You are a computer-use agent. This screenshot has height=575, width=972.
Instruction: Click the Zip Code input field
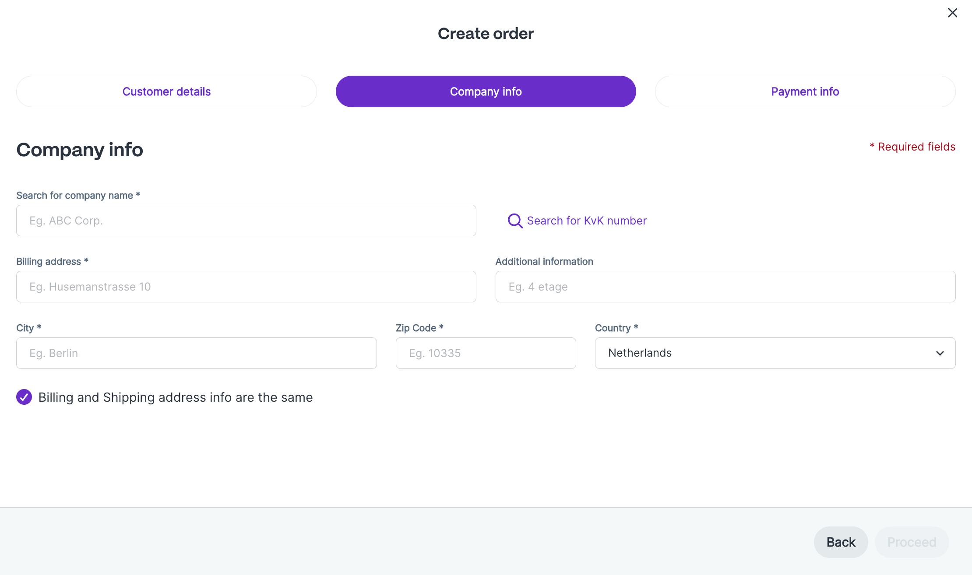click(486, 353)
